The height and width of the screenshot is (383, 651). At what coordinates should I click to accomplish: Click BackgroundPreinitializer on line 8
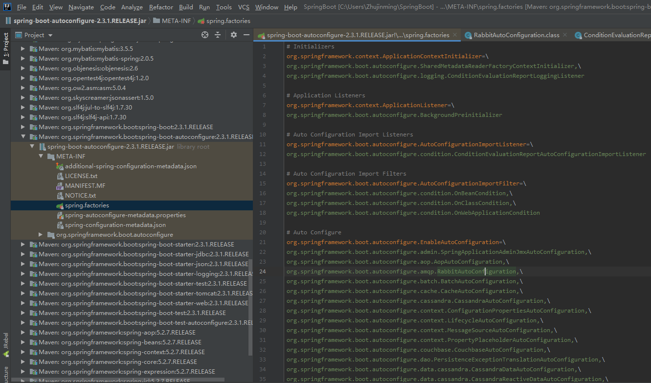pos(461,115)
